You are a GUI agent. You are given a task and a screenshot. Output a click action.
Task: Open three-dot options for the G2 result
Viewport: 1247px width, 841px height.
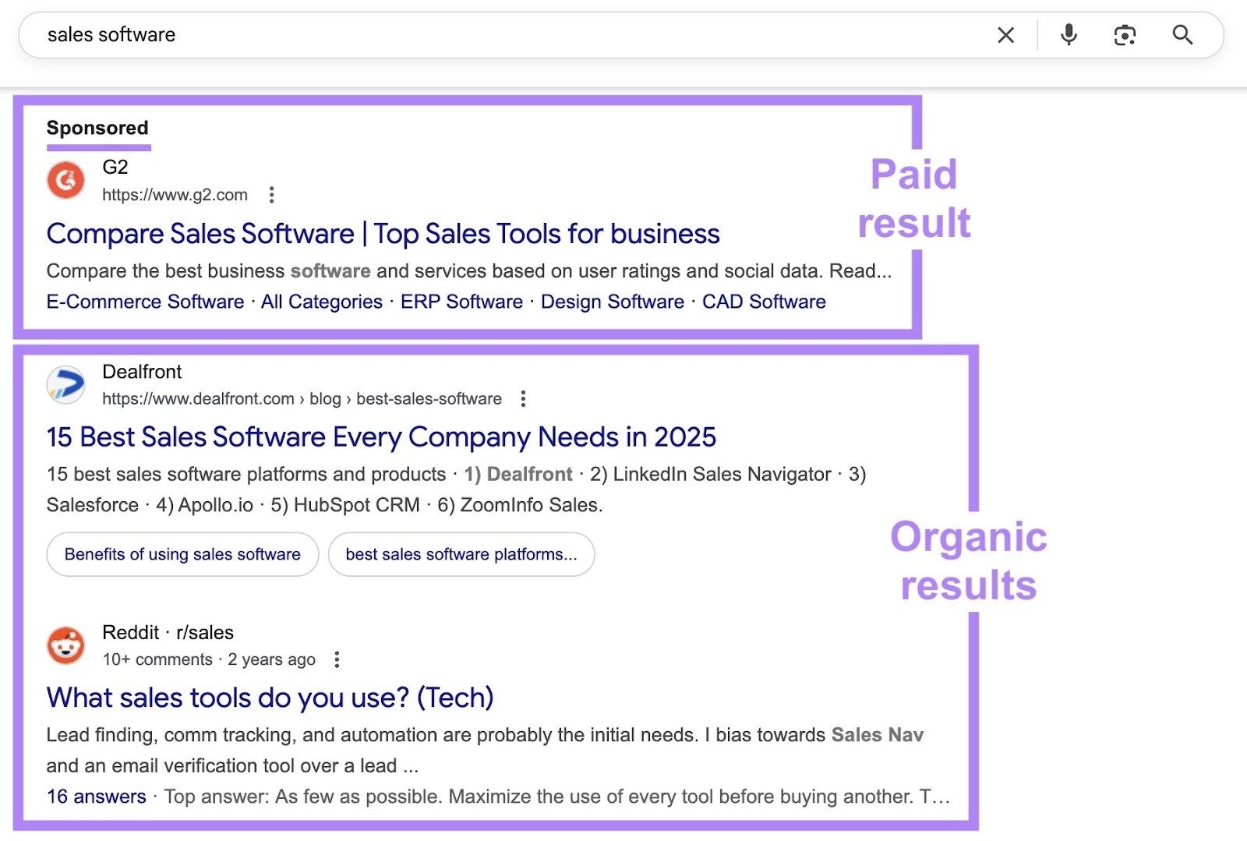click(271, 195)
